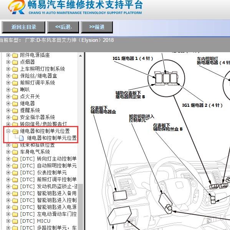Expand the 保险丝/继电器盒 folder
The image size is (230, 230).
[x=8, y=76]
